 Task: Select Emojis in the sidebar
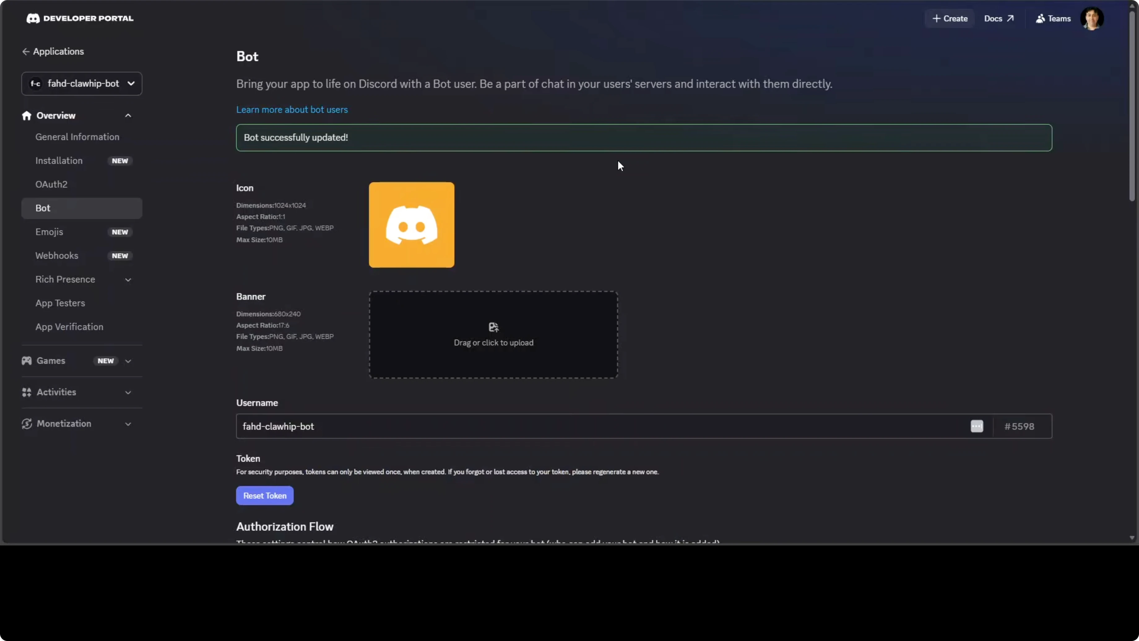click(49, 232)
